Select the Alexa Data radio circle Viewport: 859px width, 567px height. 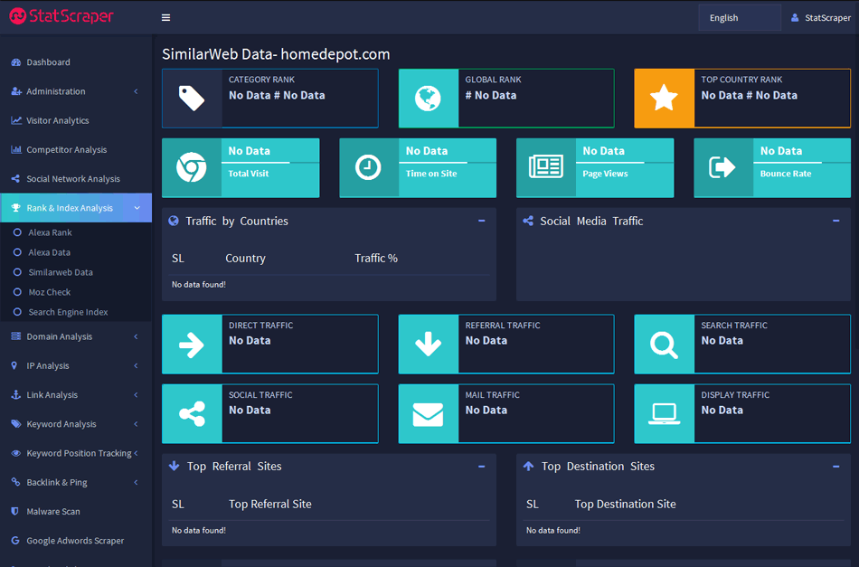17,252
